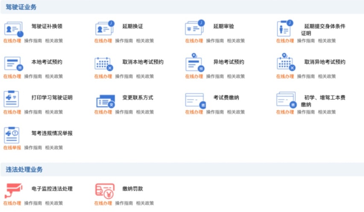View 相关政策 for 延期换证

[x=145, y=41]
